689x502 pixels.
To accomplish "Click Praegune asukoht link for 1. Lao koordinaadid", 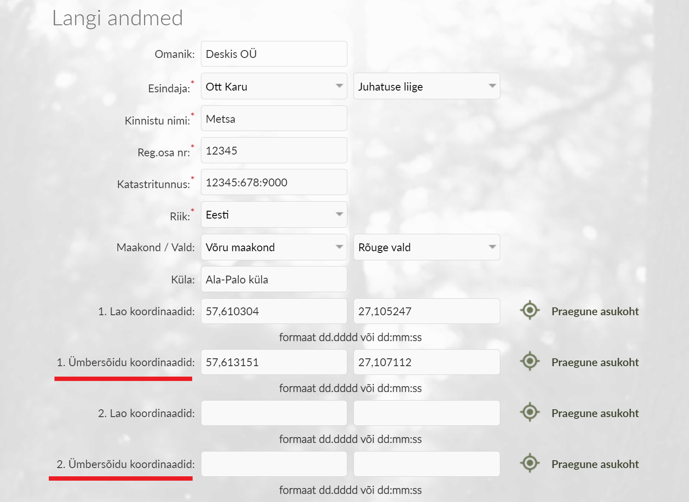I will pos(595,311).
